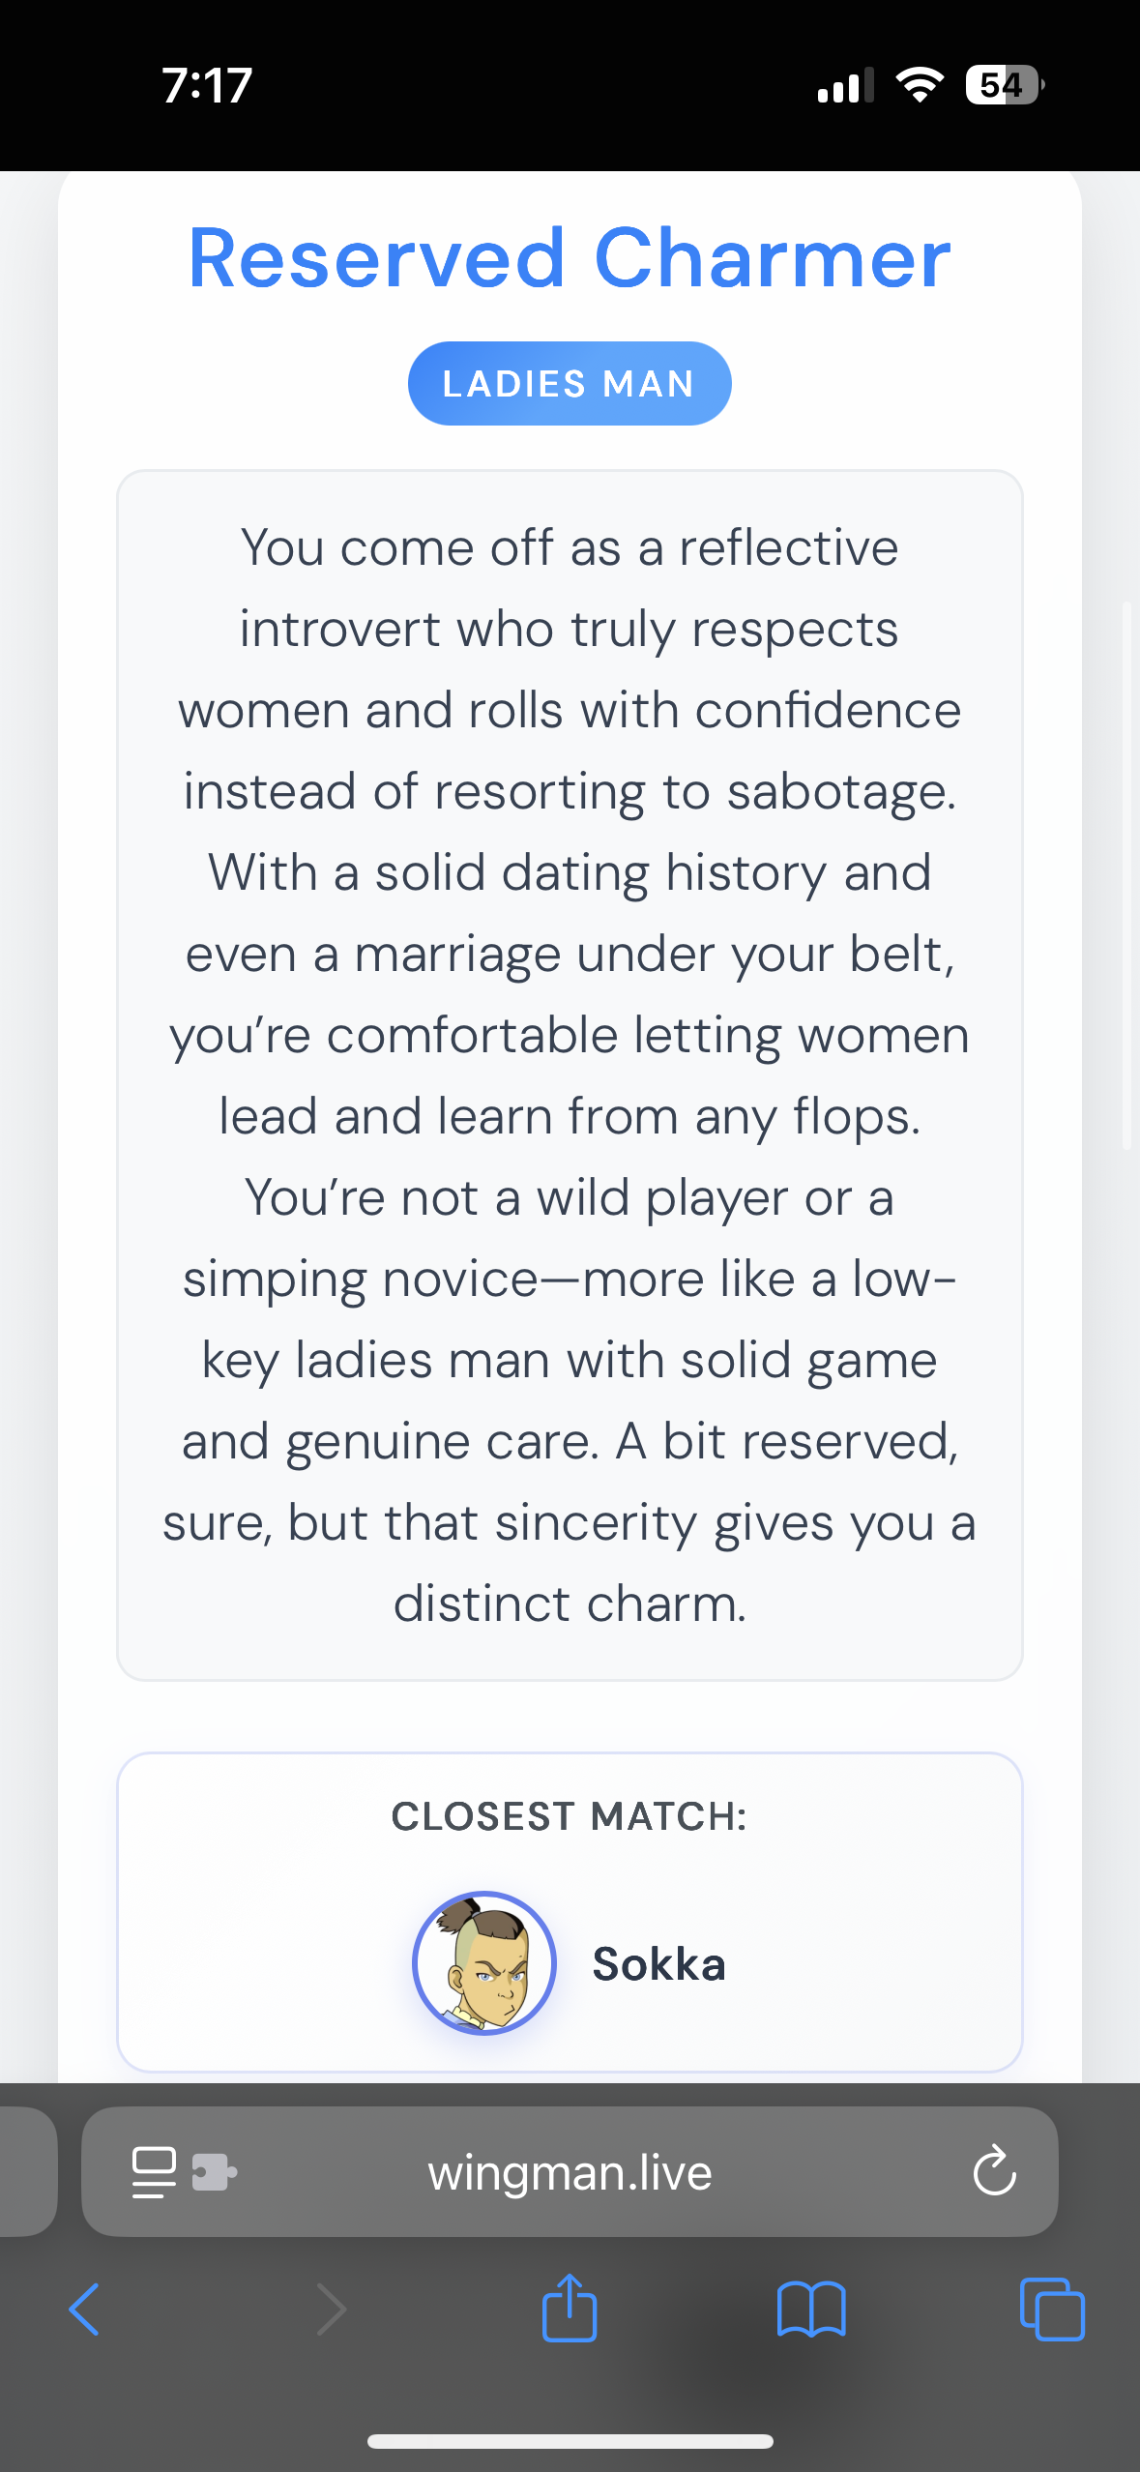This screenshot has height=2472, width=1140.
Task: Tap the extensions puzzle piece icon
Action: point(214,2172)
